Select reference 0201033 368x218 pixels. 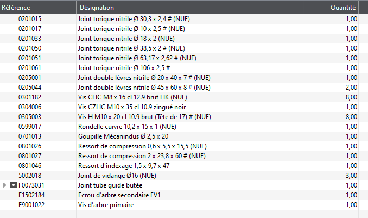click(x=30, y=39)
